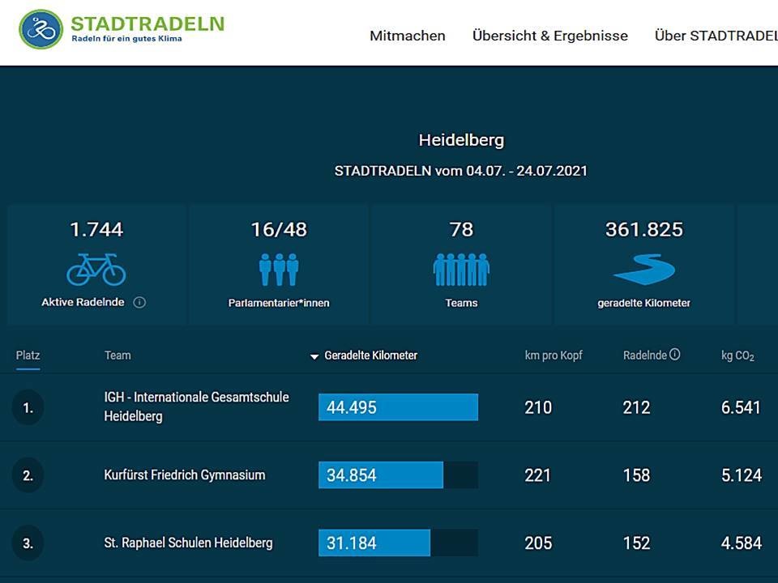Screen dimensions: 778x583
Task: Click Radelnde value 152
Action: (637, 543)
